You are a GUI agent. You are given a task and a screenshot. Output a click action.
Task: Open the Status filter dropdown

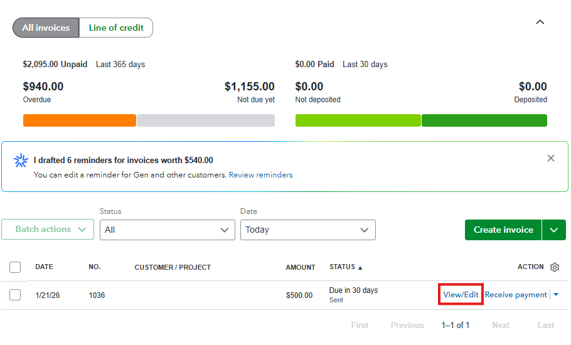168,230
